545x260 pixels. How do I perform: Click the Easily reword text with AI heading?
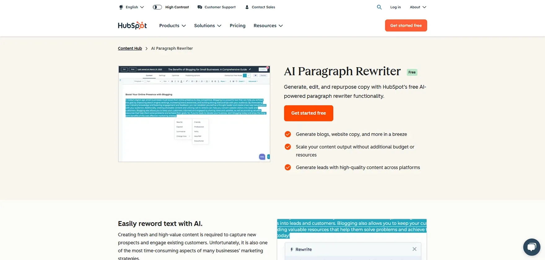point(160,223)
